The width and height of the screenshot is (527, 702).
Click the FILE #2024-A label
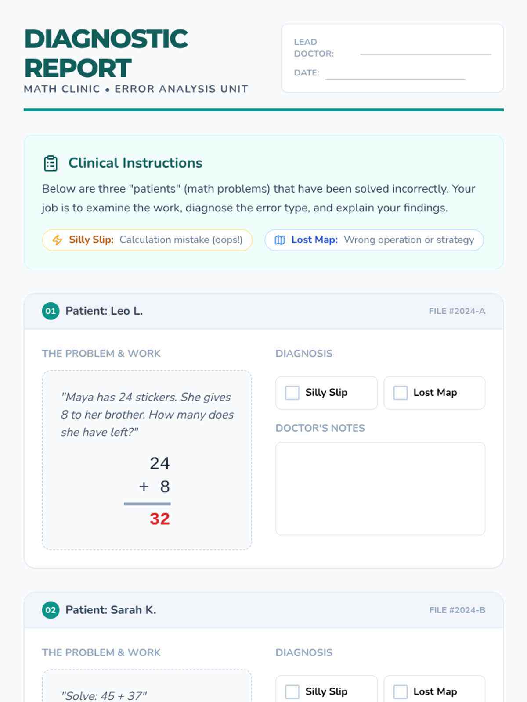tap(457, 311)
